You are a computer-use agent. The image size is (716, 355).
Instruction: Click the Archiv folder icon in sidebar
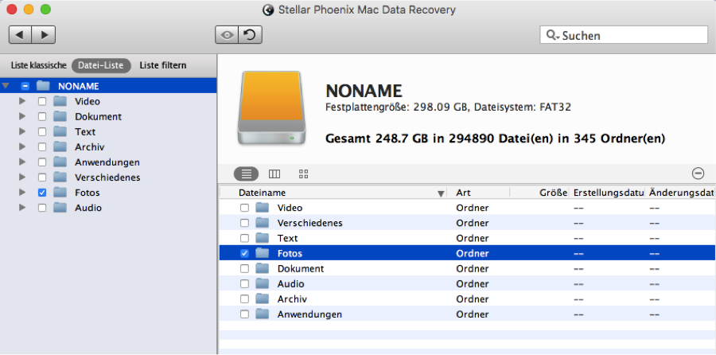pos(60,146)
